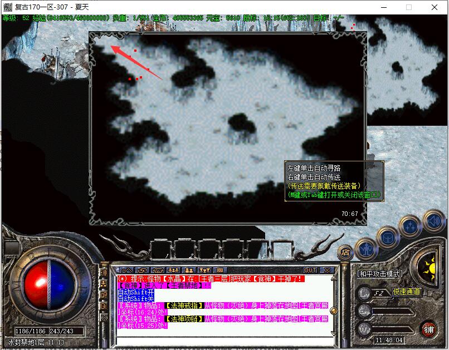Screen dimensions: 449x350
Task: Select quick slot 5 on the belt
Action: point(257,249)
